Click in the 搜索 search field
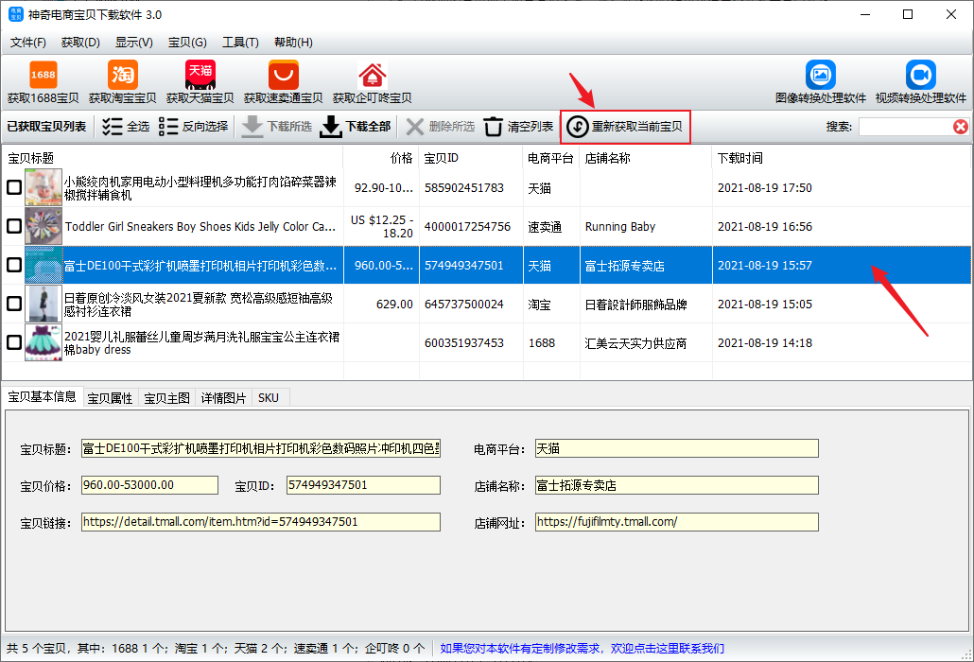Image resolution: width=974 pixels, height=662 pixels. (x=906, y=127)
